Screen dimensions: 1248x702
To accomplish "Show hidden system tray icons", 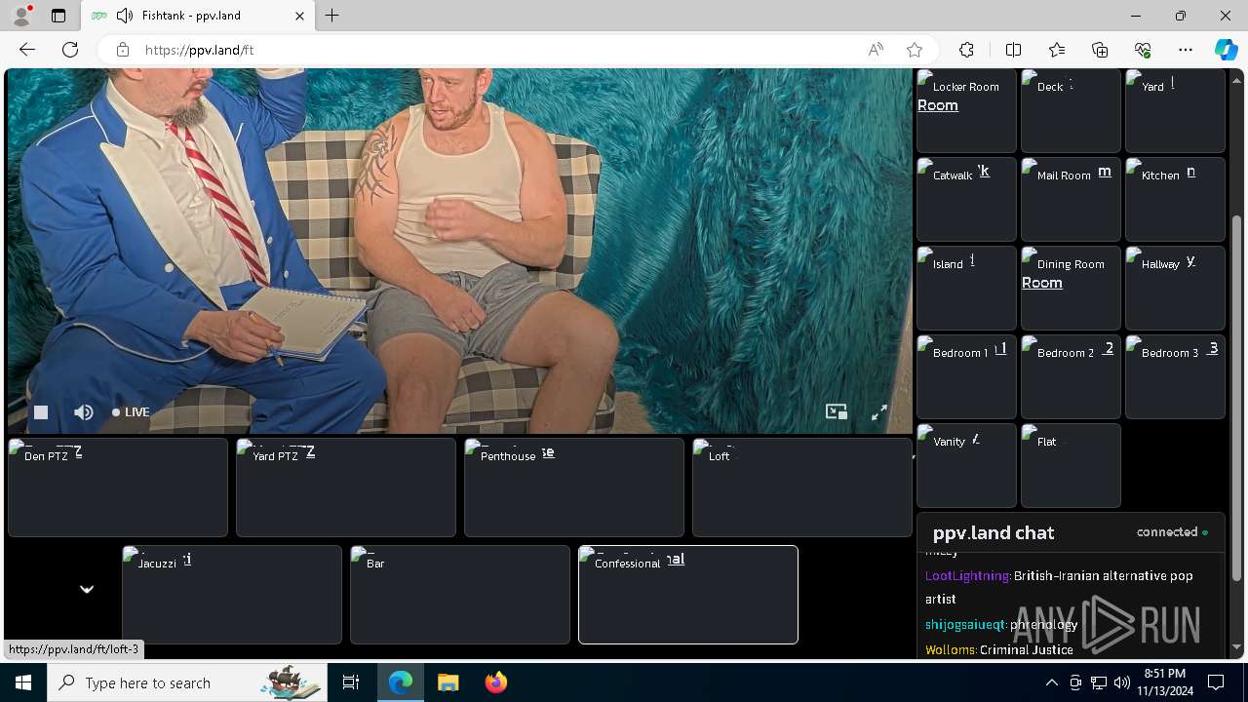I will click(1051, 682).
